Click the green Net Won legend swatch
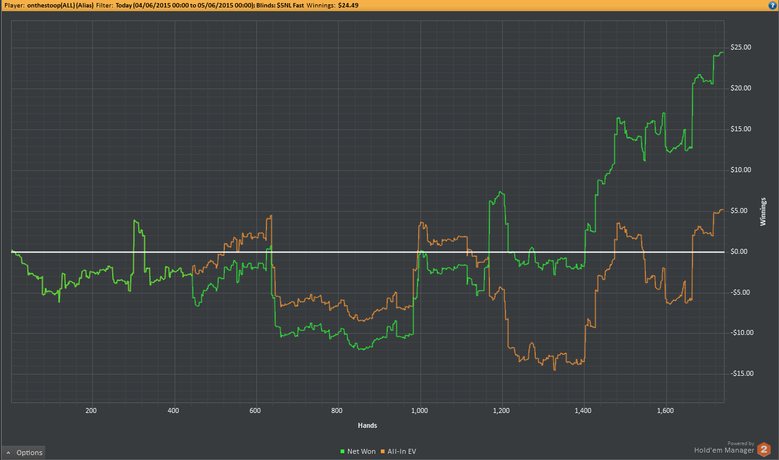Screen dimensions: 779x460 click(342, 451)
